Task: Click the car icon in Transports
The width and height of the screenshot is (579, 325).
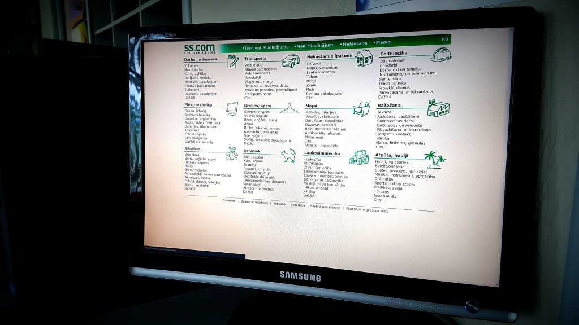Action: click(291, 61)
